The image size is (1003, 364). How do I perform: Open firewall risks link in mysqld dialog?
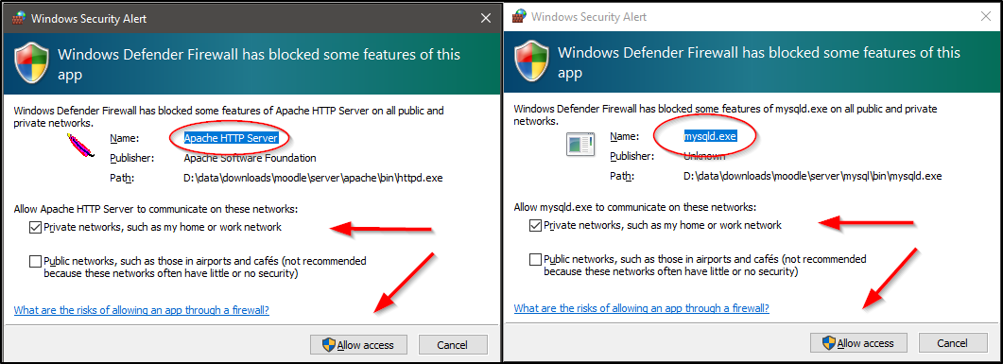pyautogui.click(x=642, y=308)
